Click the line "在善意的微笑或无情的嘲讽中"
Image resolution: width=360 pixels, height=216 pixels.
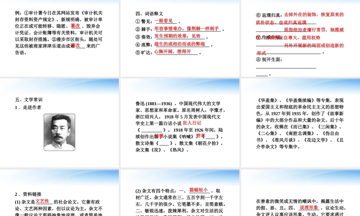click(300, 201)
